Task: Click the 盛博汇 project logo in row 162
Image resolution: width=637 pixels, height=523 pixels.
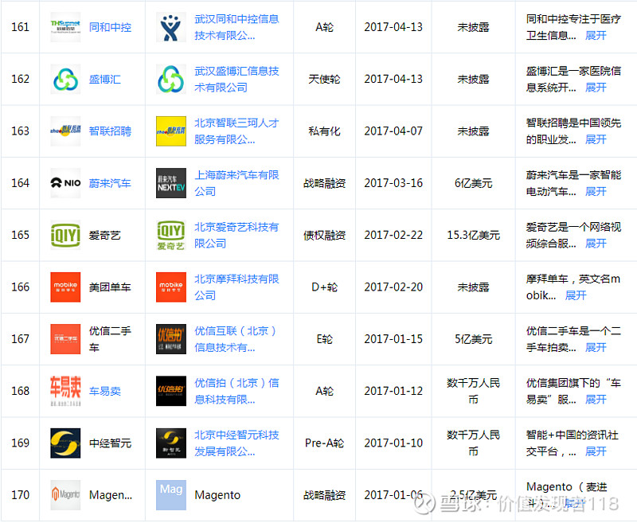Action: (65, 79)
